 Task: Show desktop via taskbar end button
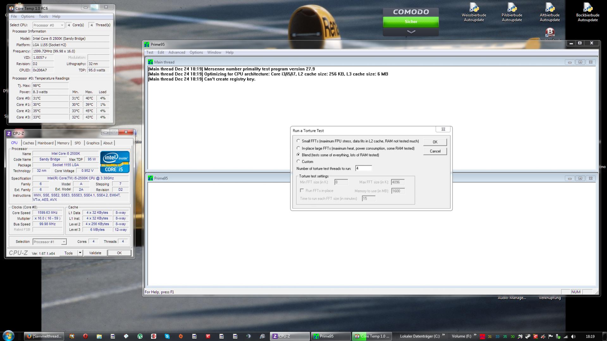604,336
